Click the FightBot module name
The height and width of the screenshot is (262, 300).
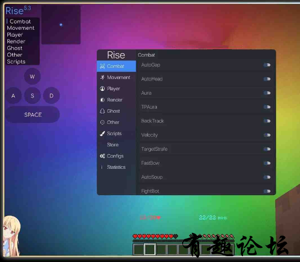click(x=150, y=191)
